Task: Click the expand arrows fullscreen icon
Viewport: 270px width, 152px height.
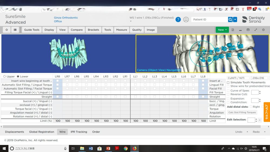Action: tap(256, 30)
